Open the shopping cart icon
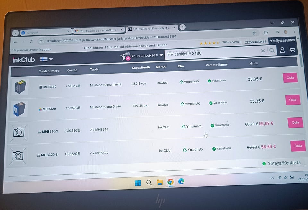 (292, 50)
